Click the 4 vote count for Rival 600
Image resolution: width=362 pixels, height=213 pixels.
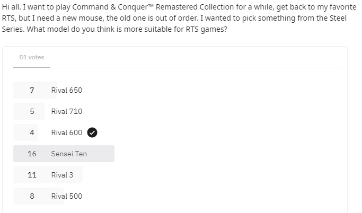tap(32, 132)
